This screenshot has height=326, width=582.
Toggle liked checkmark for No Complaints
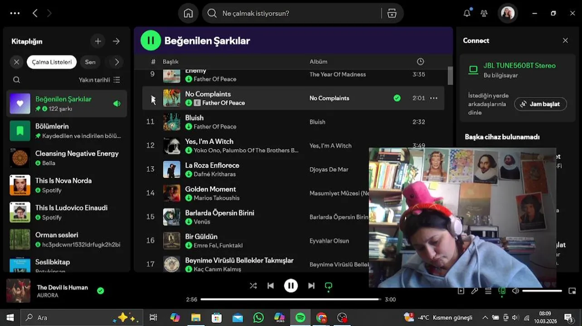(397, 98)
